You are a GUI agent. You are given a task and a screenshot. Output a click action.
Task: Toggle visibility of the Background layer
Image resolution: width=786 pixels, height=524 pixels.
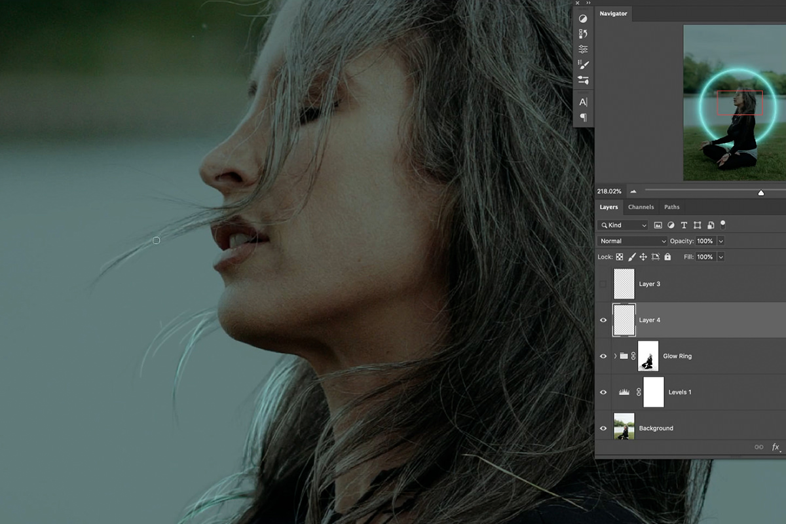(603, 428)
